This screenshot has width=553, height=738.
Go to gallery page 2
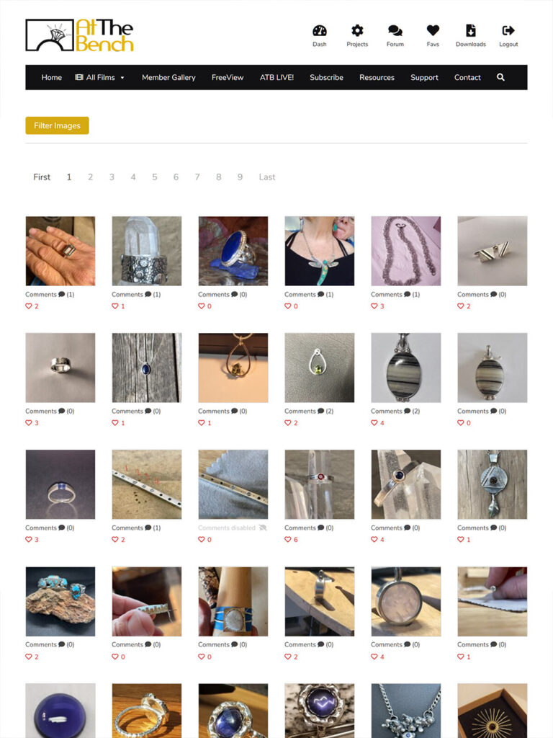(x=90, y=177)
